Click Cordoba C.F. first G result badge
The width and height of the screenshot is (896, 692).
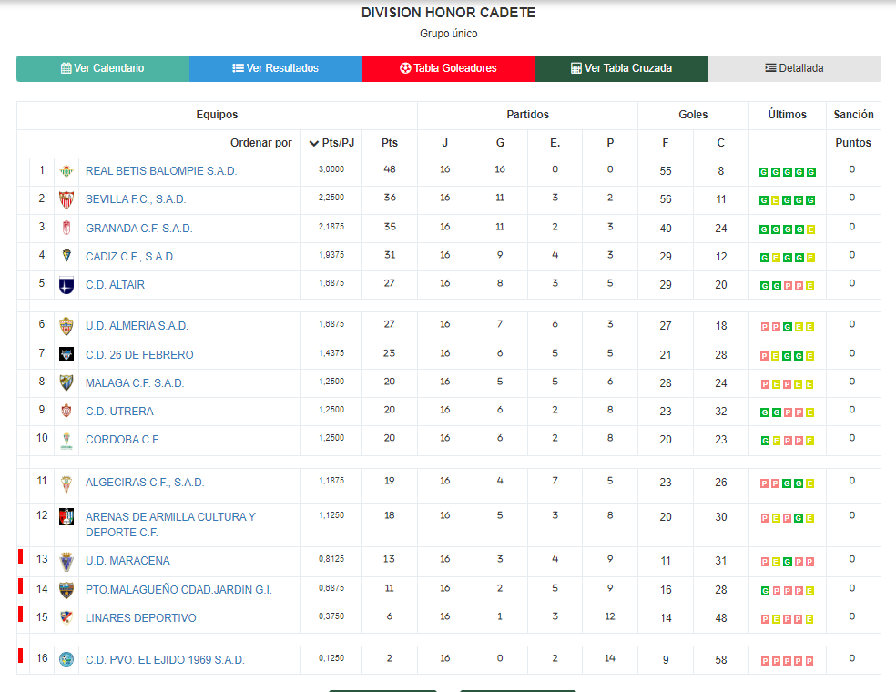(765, 441)
